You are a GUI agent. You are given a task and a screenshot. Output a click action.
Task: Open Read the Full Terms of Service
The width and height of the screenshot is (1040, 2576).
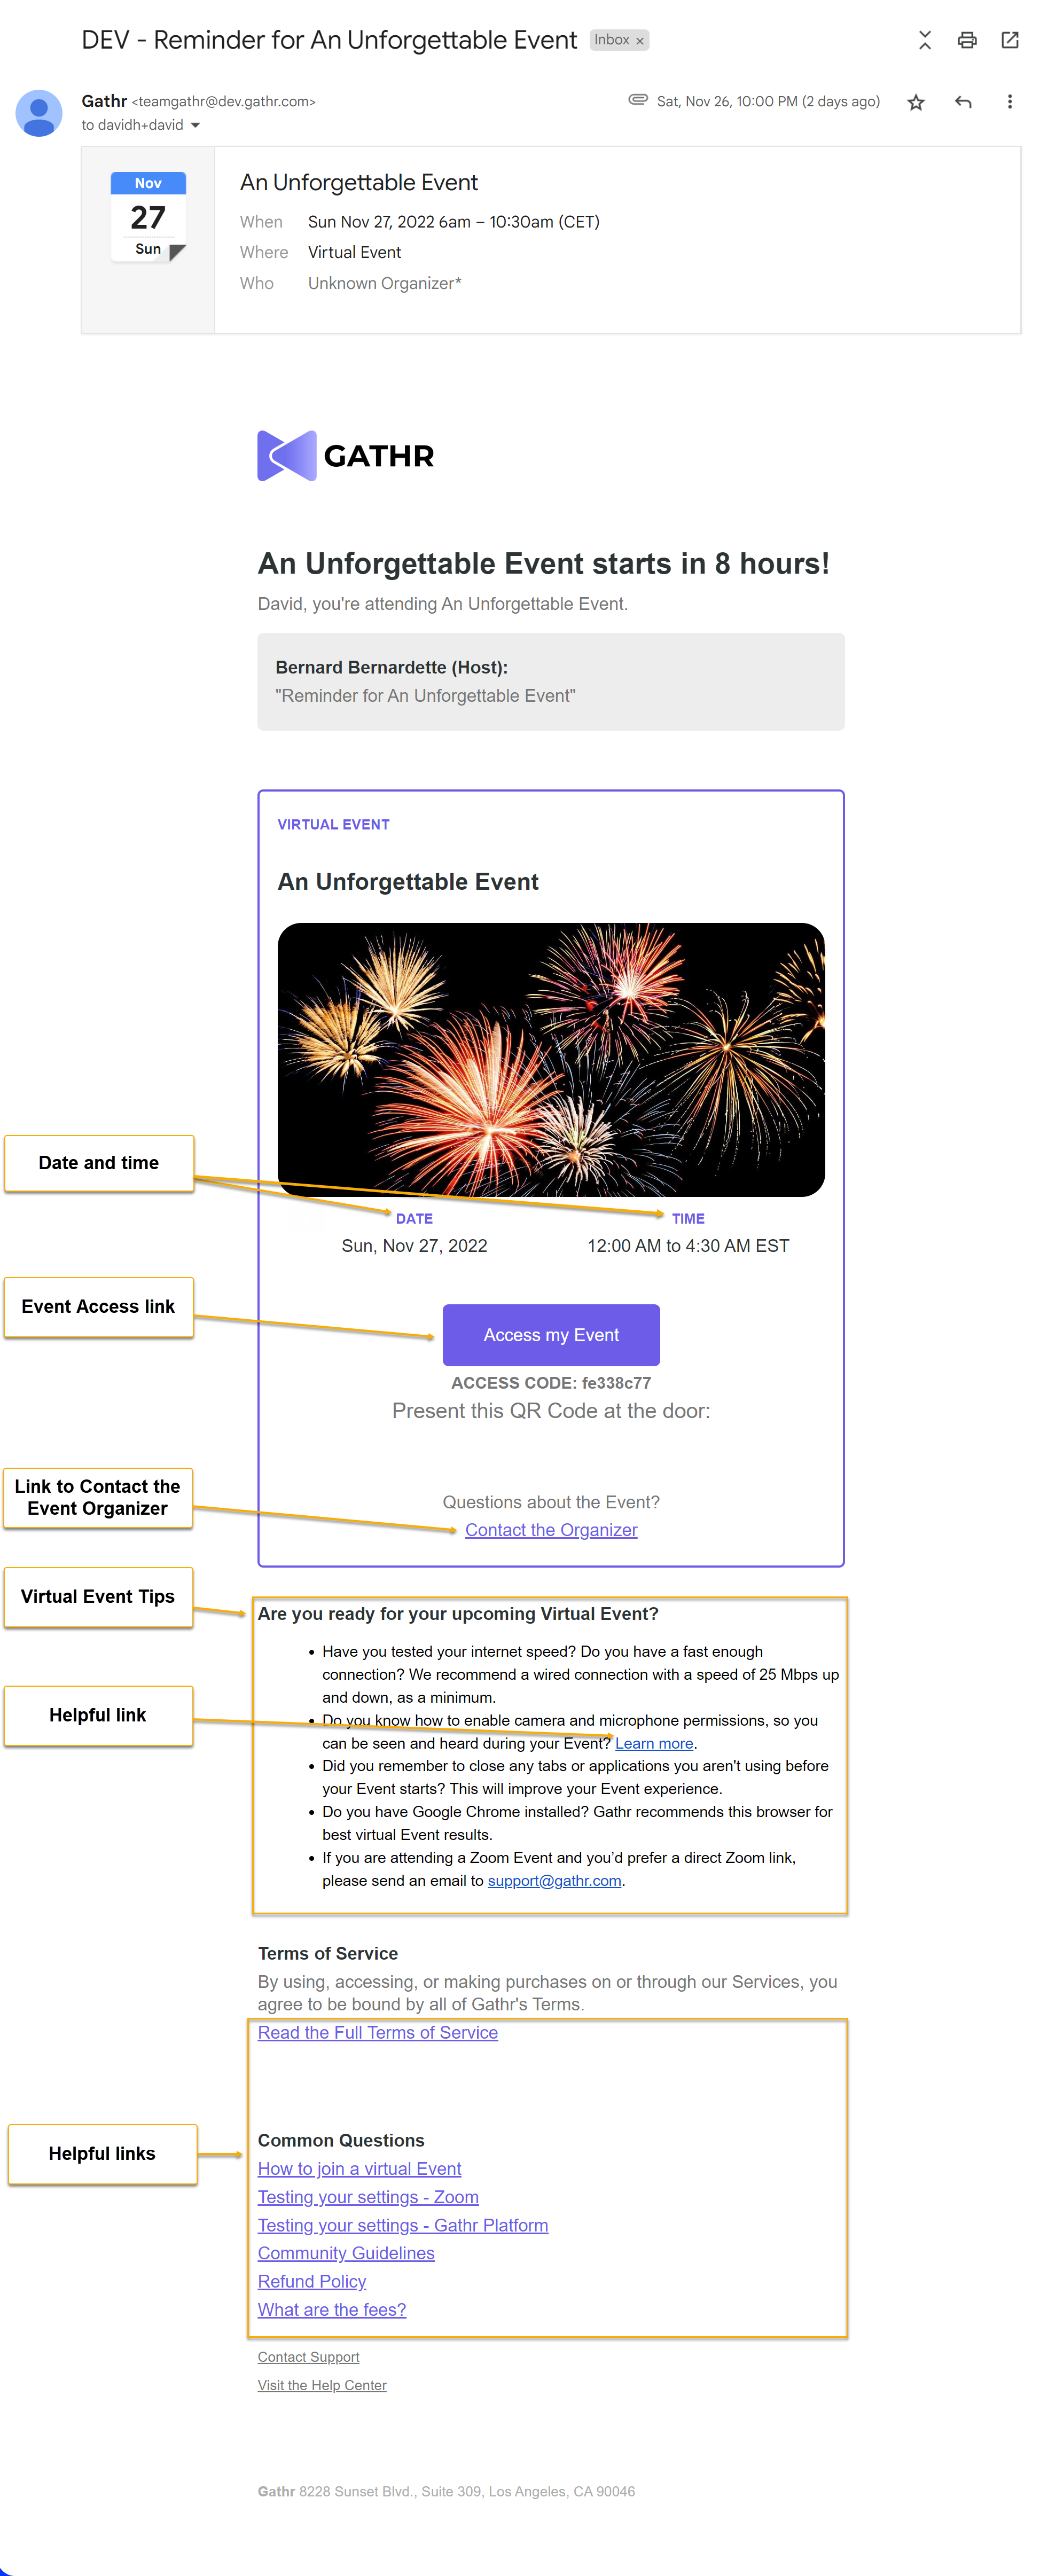pyautogui.click(x=377, y=2032)
